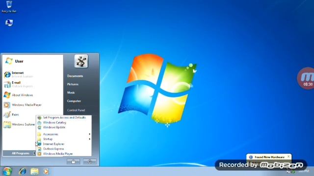The image size is (314, 176).
Task: Click the Media Player icon in the pinned list
Action: pyautogui.click(x=6, y=105)
